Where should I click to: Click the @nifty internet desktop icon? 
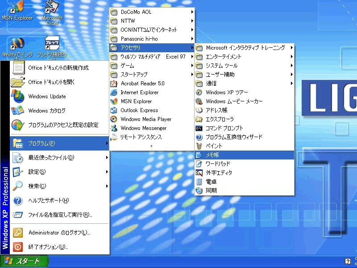coord(17,43)
